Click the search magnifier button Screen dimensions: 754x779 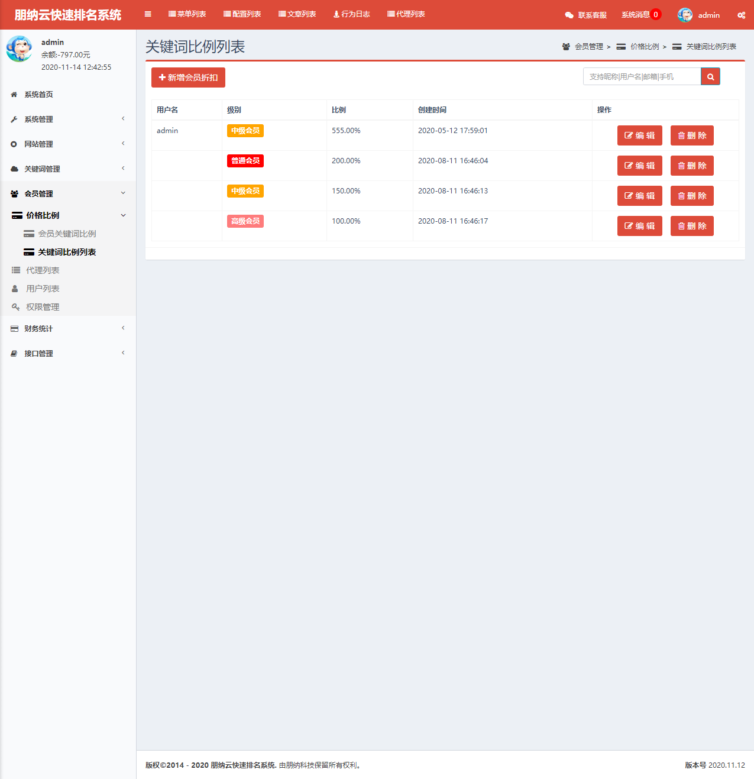[710, 76]
